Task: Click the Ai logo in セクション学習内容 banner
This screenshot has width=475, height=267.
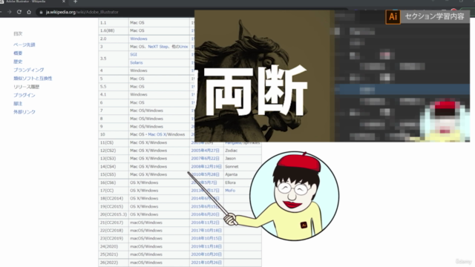Action: pyautogui.click(x=393, y=16)
